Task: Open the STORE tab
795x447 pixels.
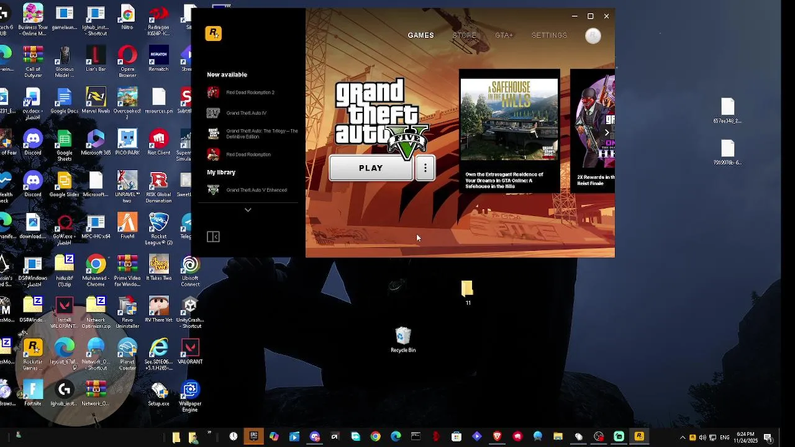Action: [x=464, y=35]
